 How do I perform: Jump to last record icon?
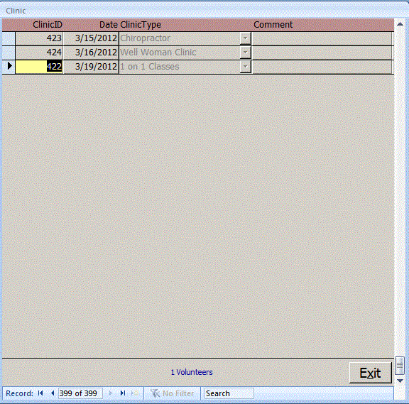pos(123,393)
